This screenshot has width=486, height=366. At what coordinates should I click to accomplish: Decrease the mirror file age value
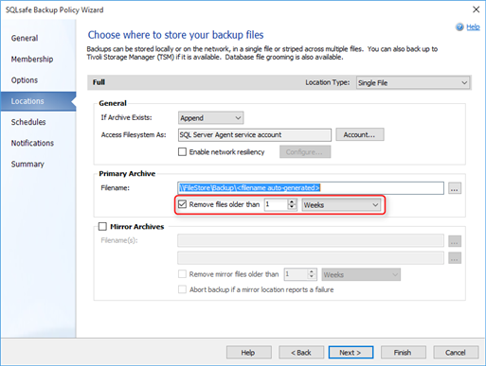[312, 277]
